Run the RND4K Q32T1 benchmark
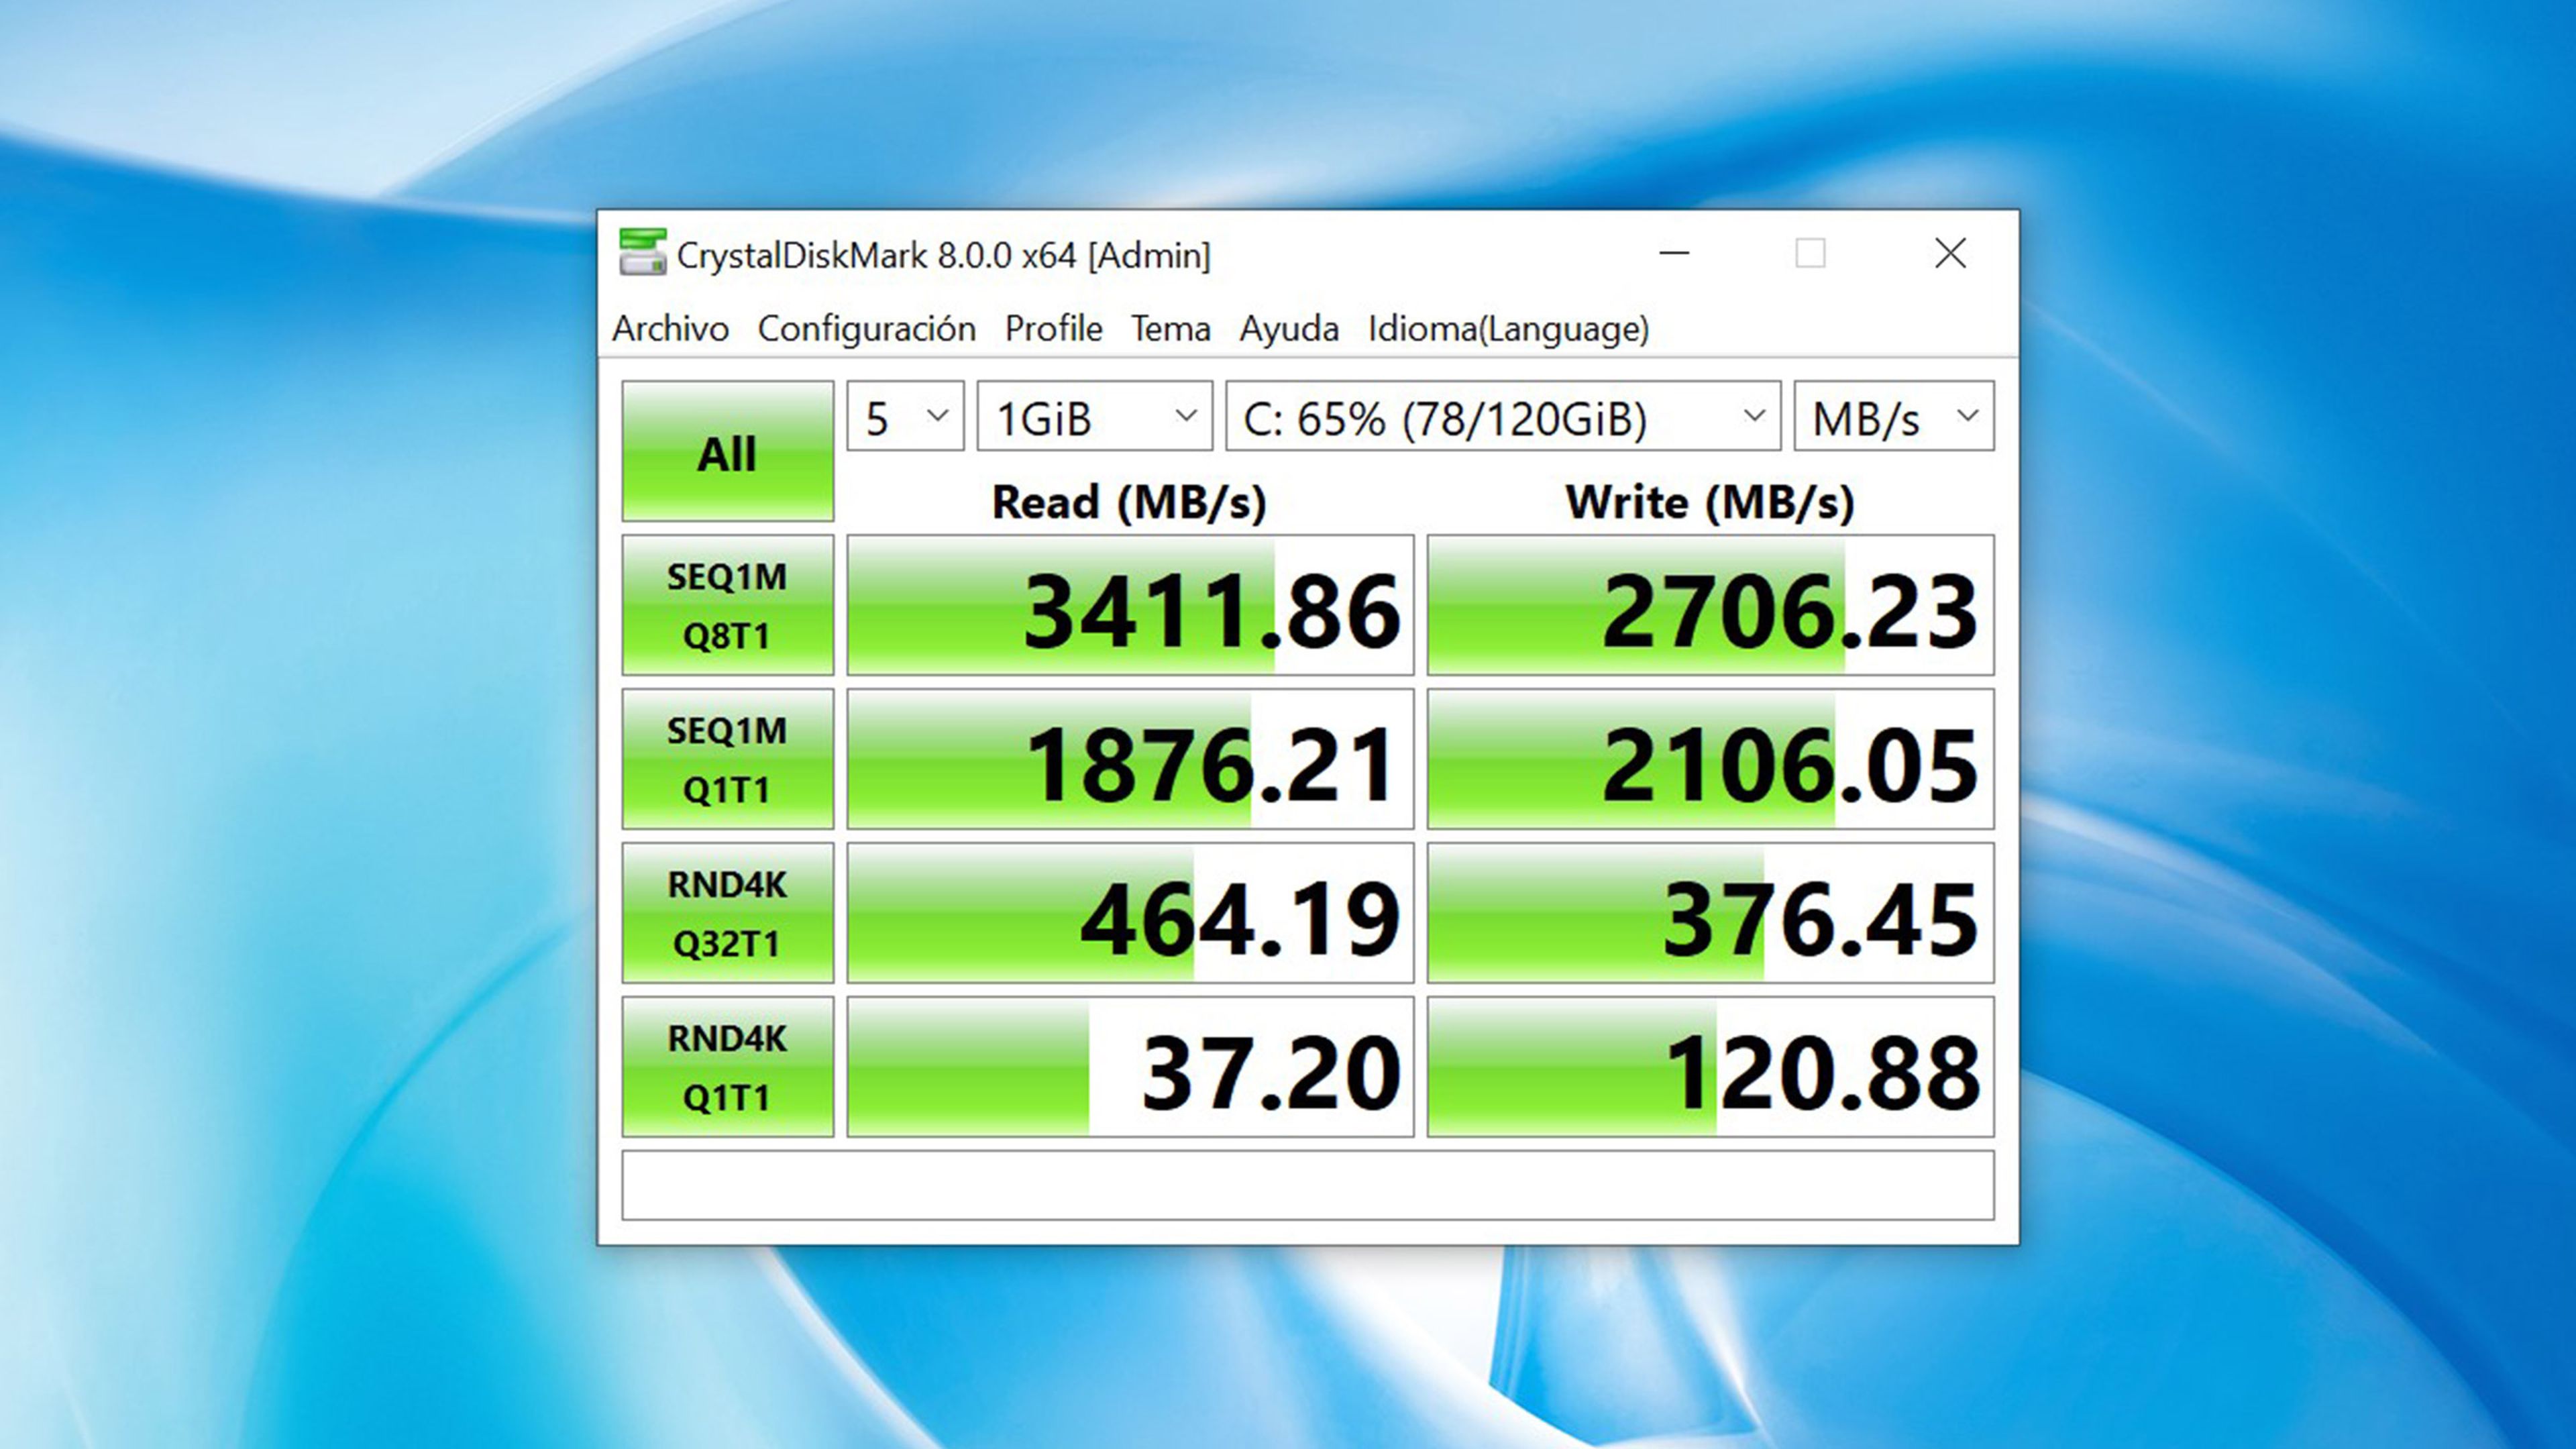 pos(727,913)
